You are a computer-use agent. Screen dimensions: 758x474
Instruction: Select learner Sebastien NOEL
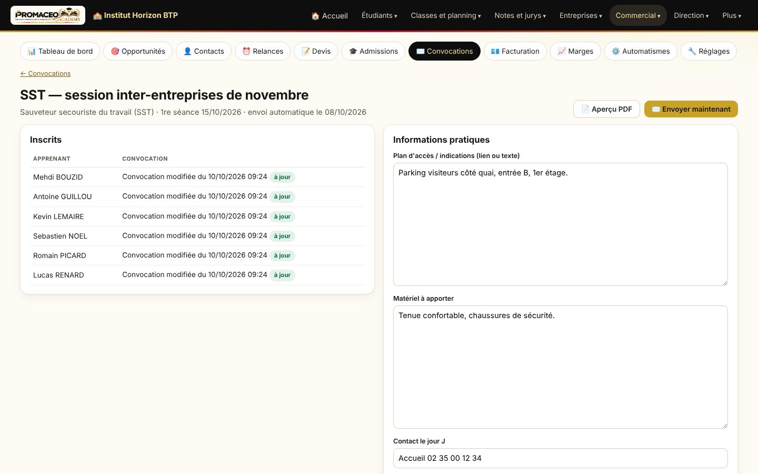click(x=60, y=236)
